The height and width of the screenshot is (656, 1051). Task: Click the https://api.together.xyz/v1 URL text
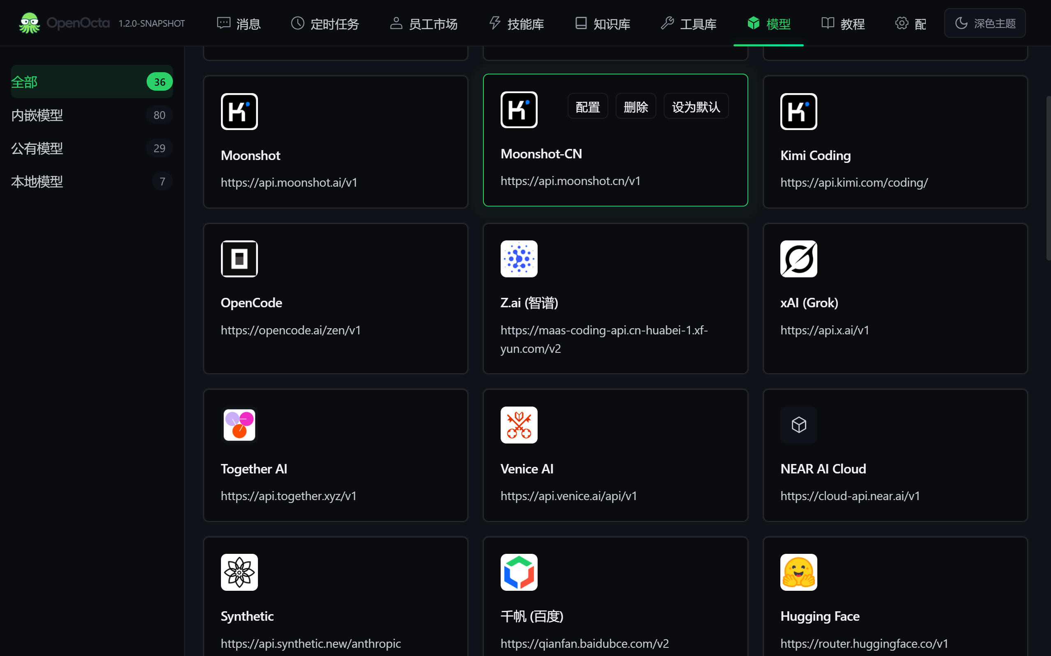[288, 496]
